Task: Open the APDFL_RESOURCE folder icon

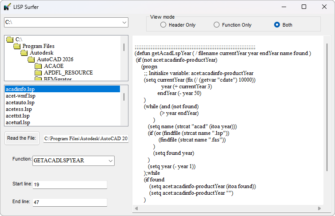Action: [x=38, y=73]
